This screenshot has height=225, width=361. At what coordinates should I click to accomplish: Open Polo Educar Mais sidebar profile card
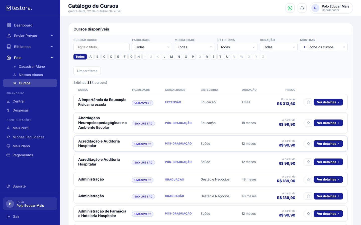[x=30, y=204]
